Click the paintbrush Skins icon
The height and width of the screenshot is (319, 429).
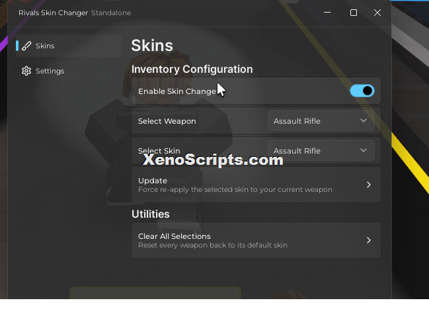click(x=26, y=46)
